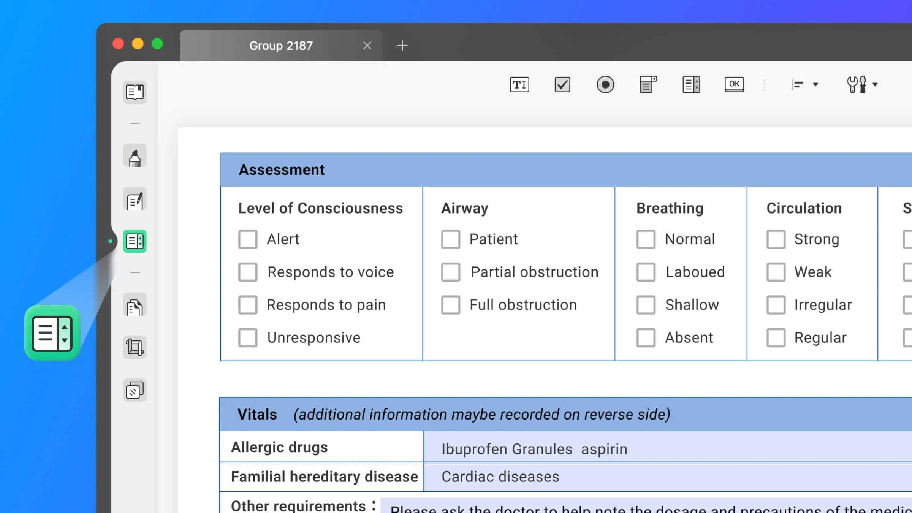
Task: Select the Responds to voice checkbox
Action: [x=247, y=272]
